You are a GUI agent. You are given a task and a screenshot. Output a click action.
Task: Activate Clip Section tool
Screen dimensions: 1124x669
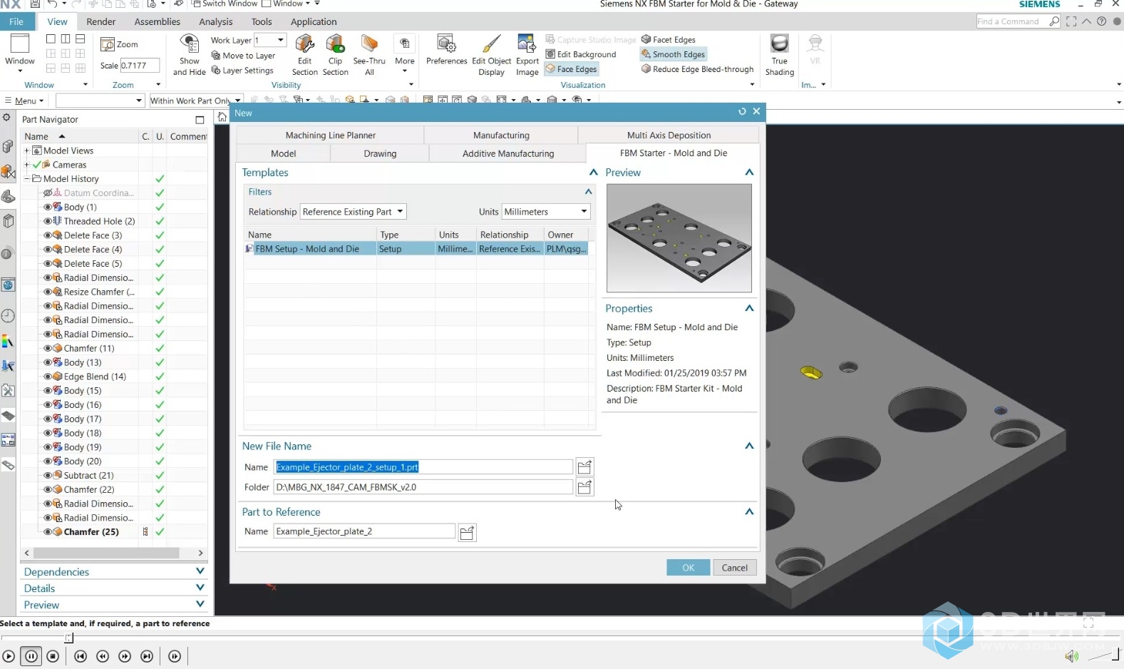(335, 55)
